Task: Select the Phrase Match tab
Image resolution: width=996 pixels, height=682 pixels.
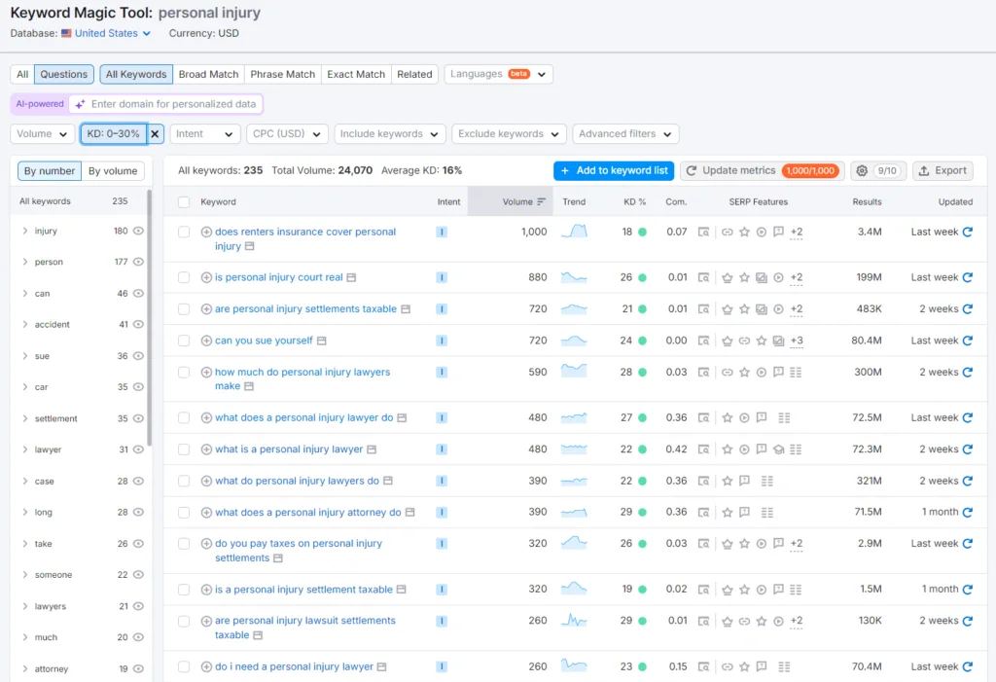Action: click(283, 74)
